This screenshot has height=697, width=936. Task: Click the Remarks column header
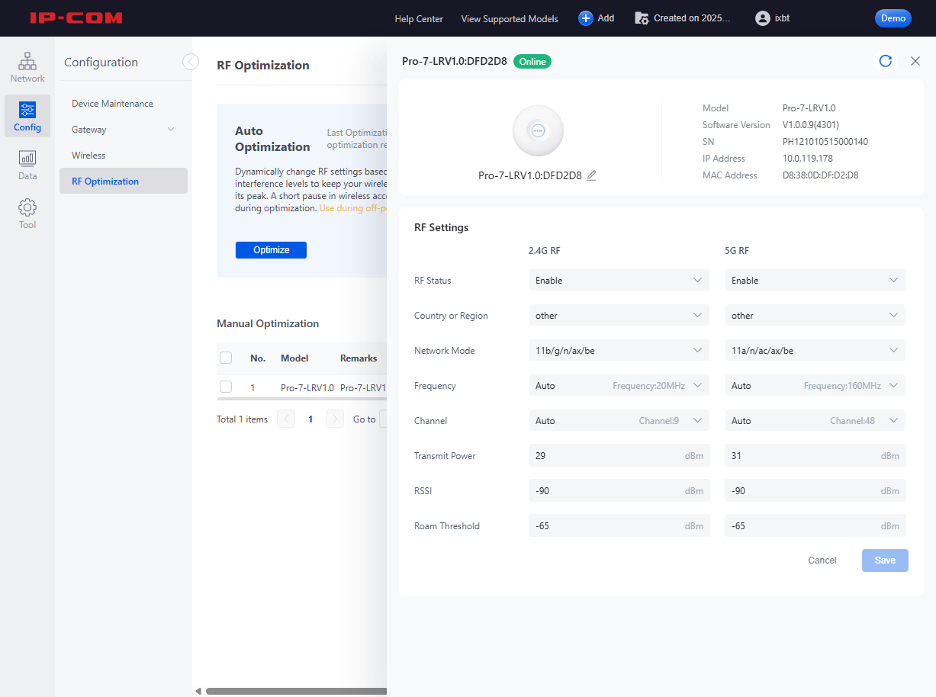coord(359,358)
